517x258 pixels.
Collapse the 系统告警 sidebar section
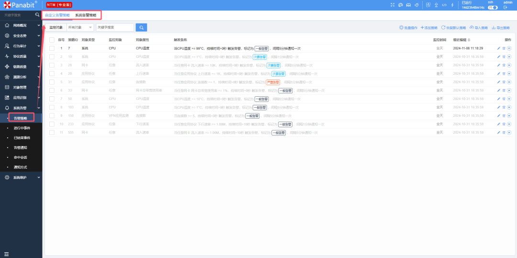(21, 108)
